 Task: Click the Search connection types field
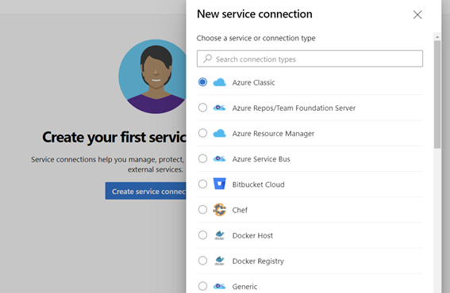310,59
